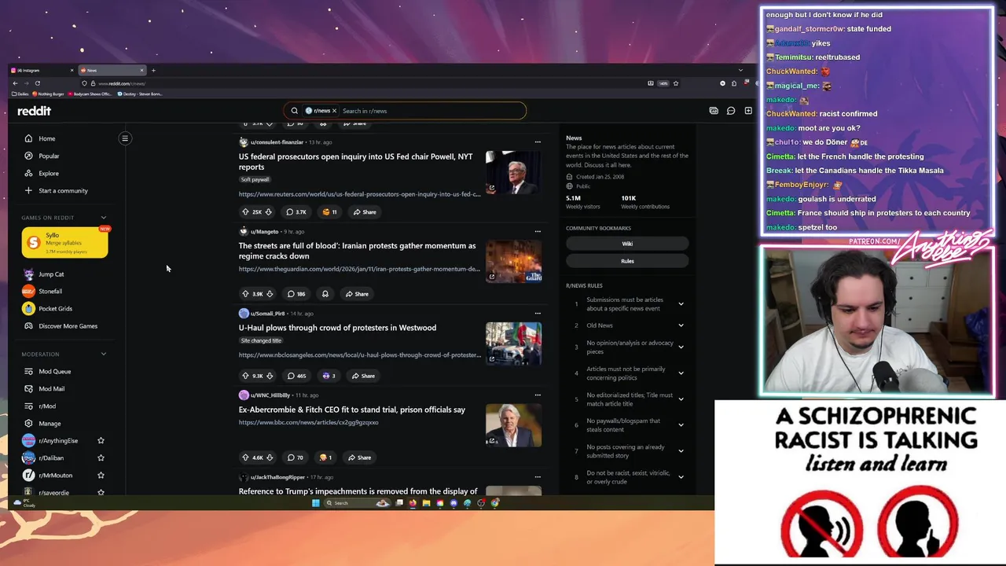Reload the page in the browser toolbar
The width and height of the screenshot is (1006, 566).
(x=37, y=83)
